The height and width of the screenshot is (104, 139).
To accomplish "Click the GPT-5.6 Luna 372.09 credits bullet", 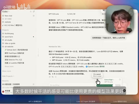I will point(72,57).
